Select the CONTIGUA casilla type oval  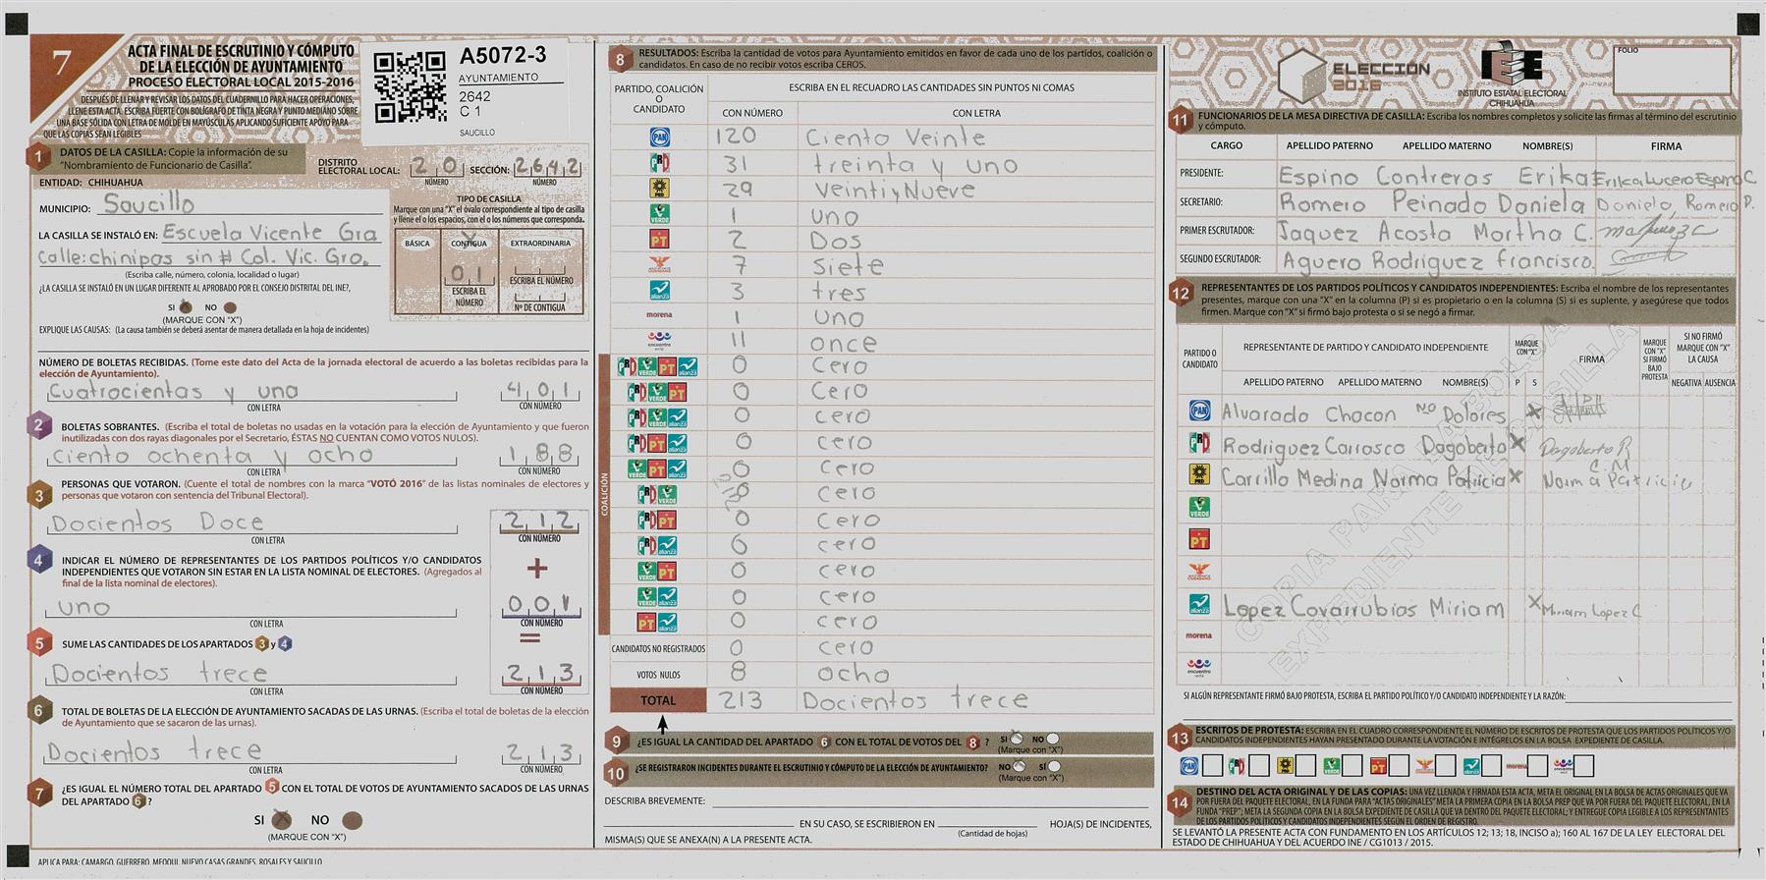pyautogui.click(x=469, y=244)
